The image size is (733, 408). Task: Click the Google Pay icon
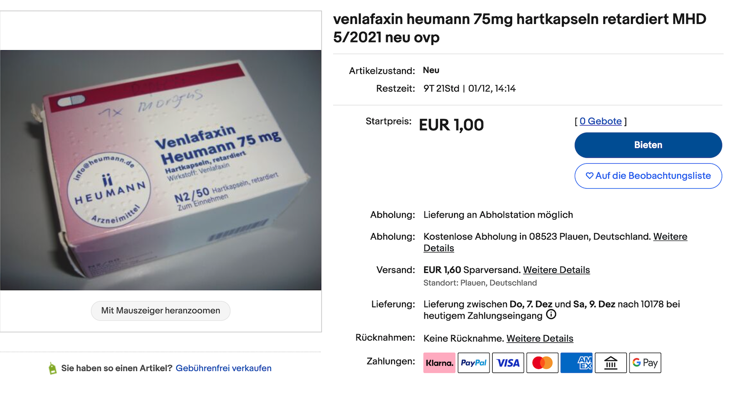coord(645,363)
